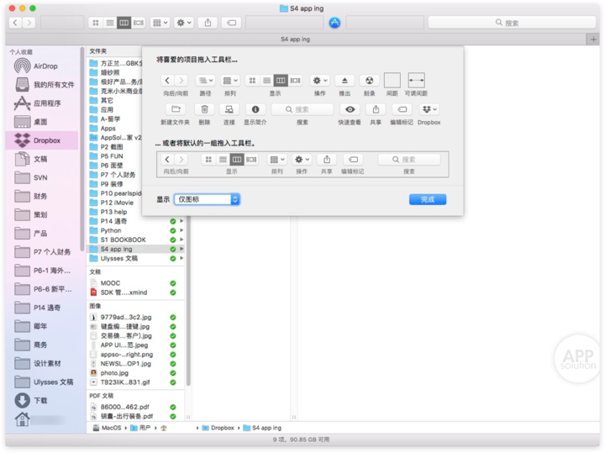Pick the 路径 dropdown item in customize sheet
Viewport: 605px width, 453px height.
[205, 81]
